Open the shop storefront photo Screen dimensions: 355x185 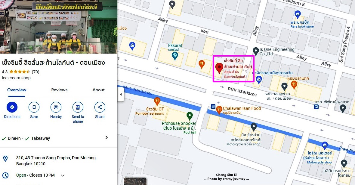point(59,27)
